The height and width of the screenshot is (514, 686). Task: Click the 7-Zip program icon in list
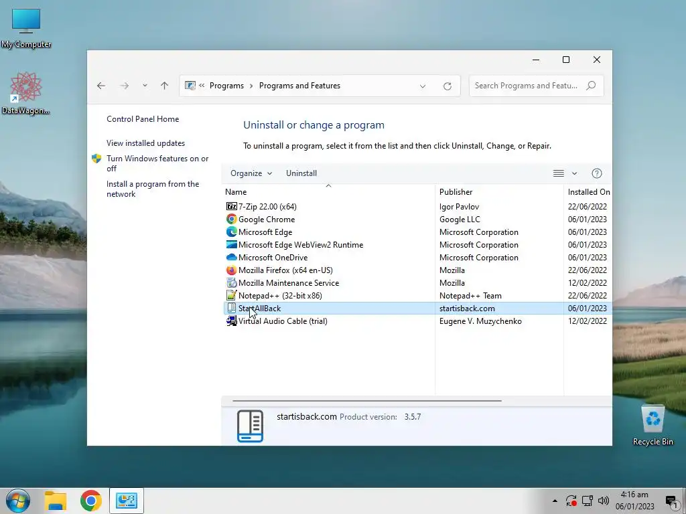click(231, 206)
